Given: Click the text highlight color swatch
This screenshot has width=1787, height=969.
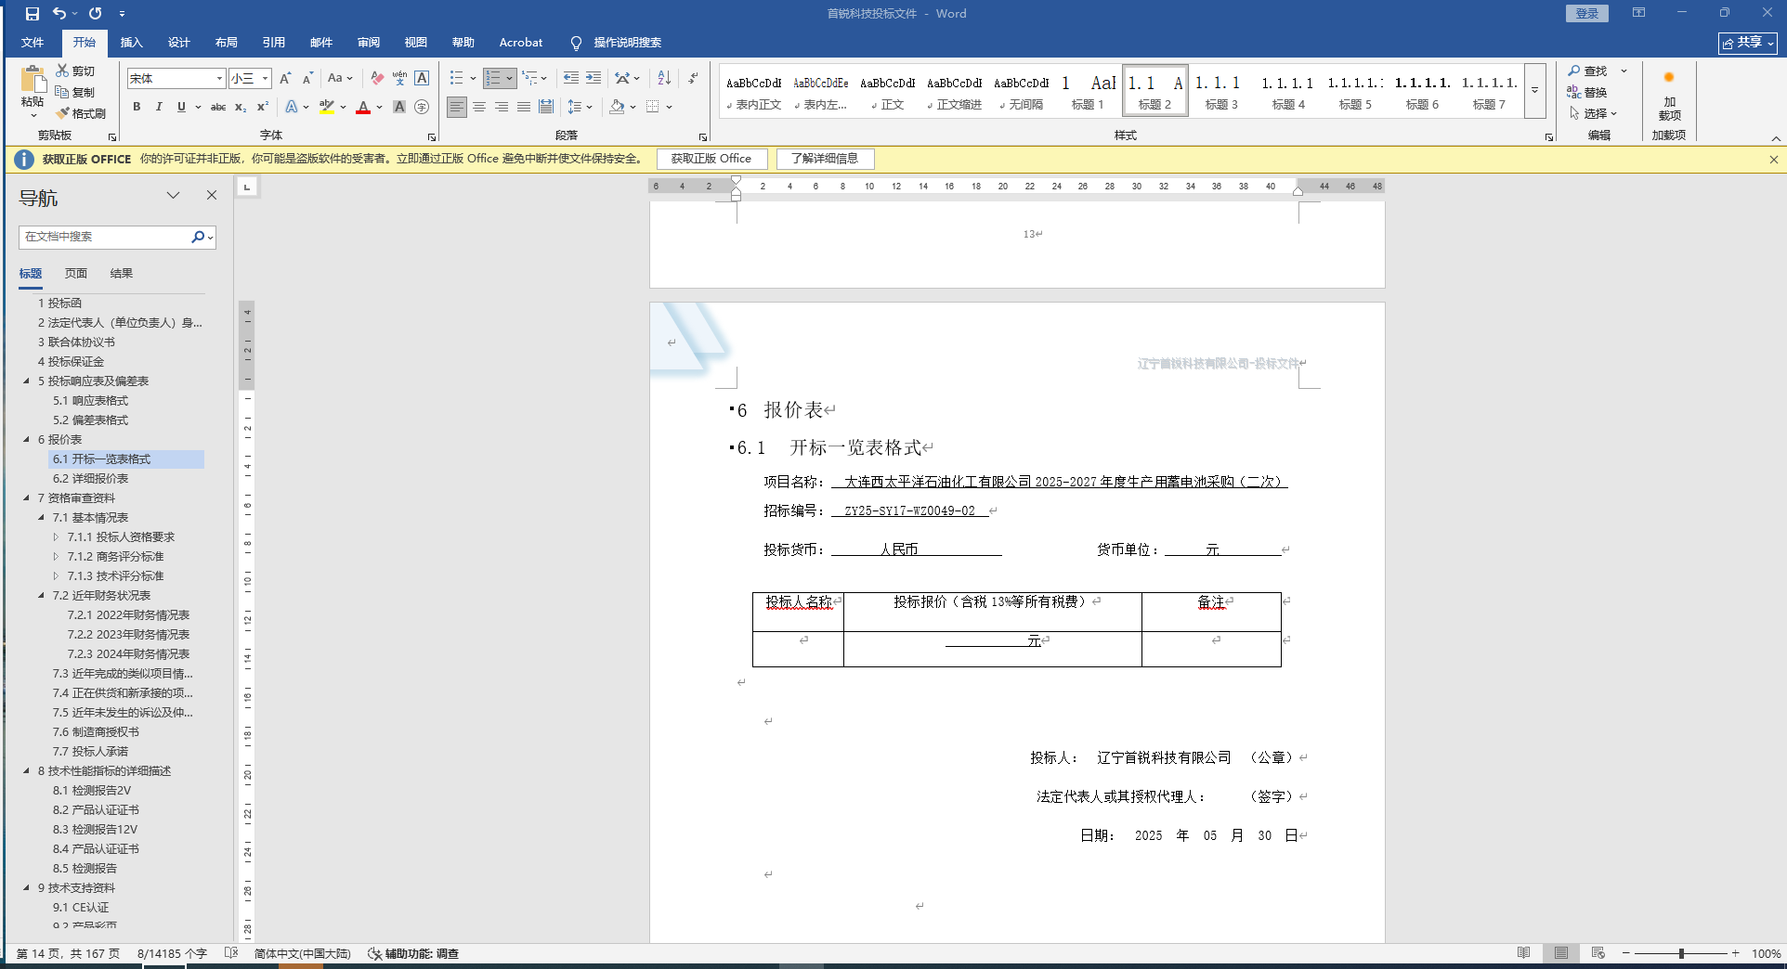Looking at the screenshot, I should pyautogui.click(x=326, y=107).
